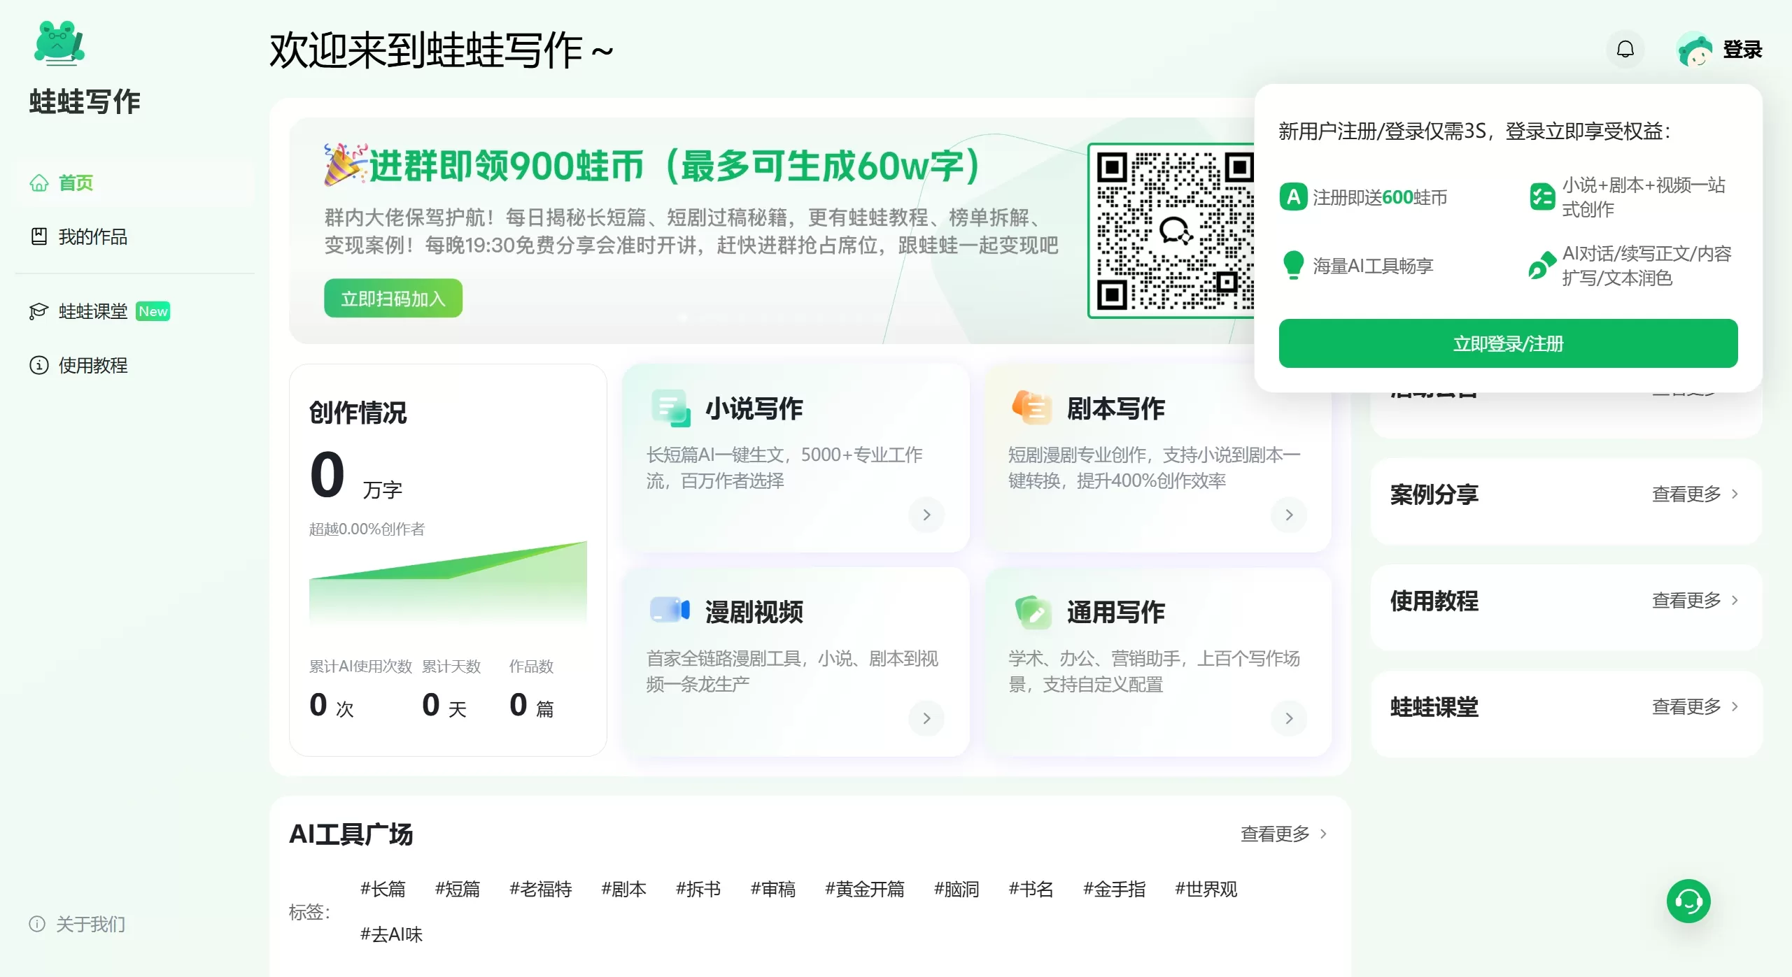Click the 通用写作 card title
This screenshot has width=1792, height=977.
tap(1115, 612)
